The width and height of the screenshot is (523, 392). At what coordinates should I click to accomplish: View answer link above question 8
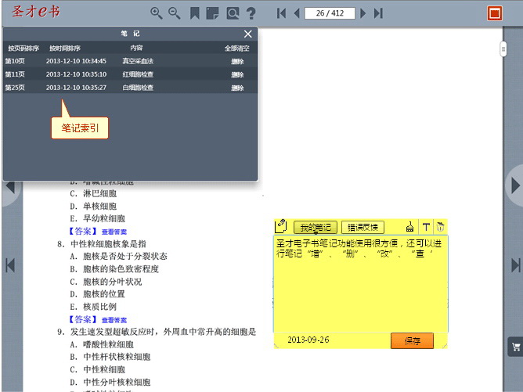pos(114,232)
